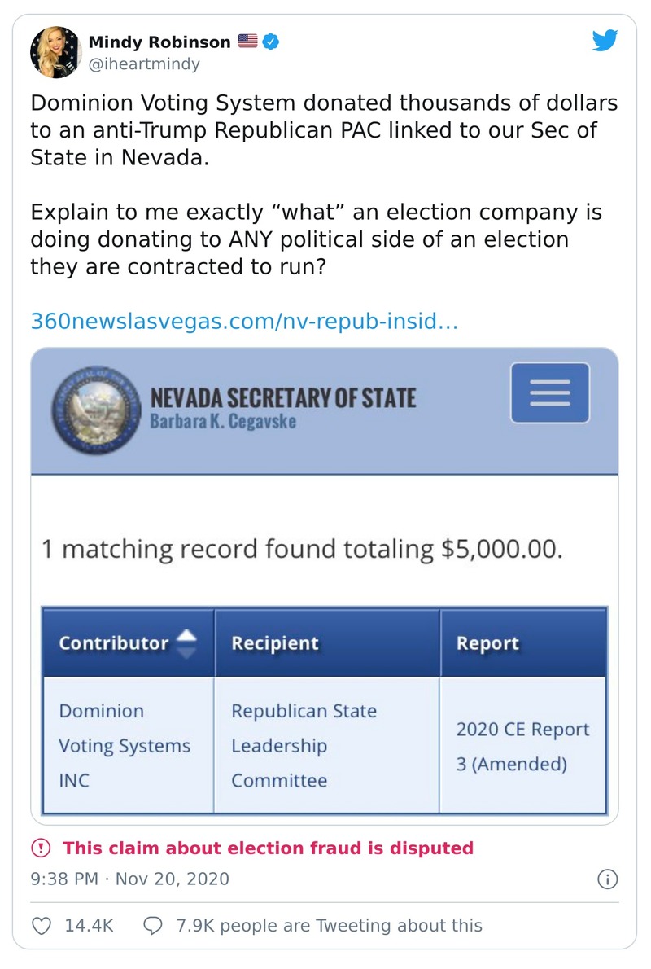
Task: Open the Nevada Secretary of State hamburger menu
Action: coord(549,392)
